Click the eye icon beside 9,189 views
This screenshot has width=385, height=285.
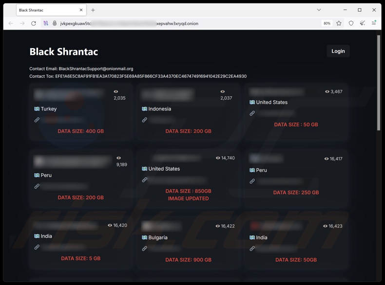[x=118, y=158]
